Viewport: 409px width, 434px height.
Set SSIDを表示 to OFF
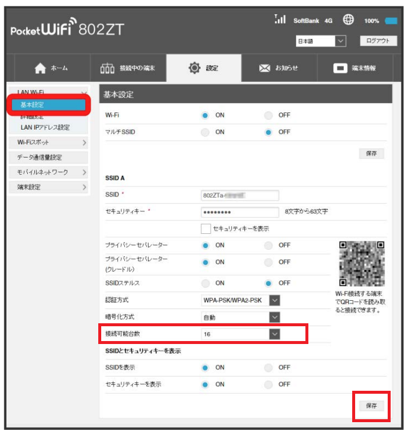(268, 368)
